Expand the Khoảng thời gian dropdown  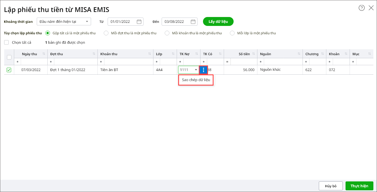coord(87,21)
